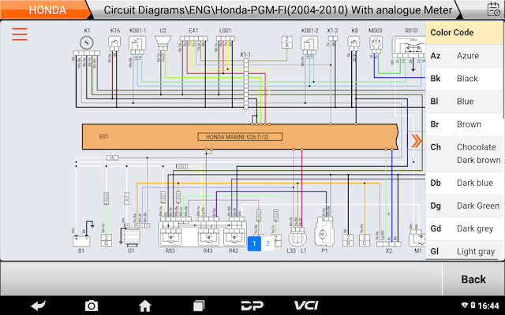Select the K16 switch component
Screen dimensions: 505x315
[114, 43]
